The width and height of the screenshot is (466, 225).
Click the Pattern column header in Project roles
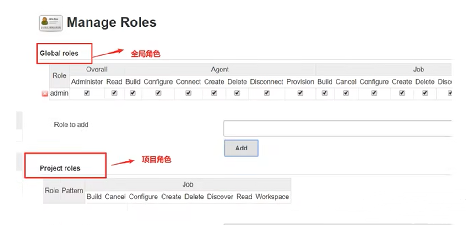click(x=72, y=191)
